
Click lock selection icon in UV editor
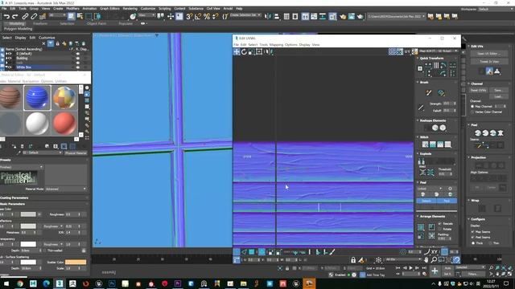pos(353,260)
